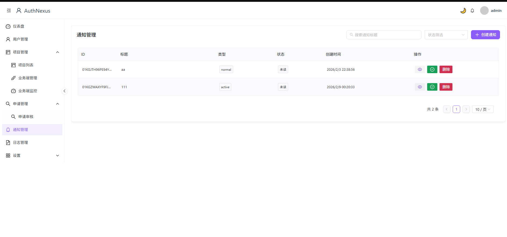Open the notification bell in header
Screen dimensions: 507x237
tap(472, 11)
